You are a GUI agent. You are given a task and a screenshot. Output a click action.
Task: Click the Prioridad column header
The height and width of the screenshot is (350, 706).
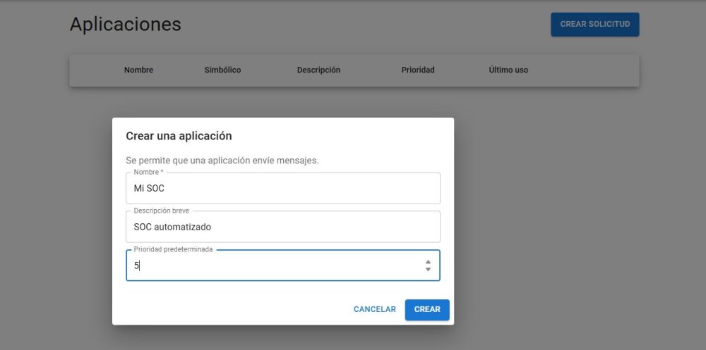click(x=418, y=70)
